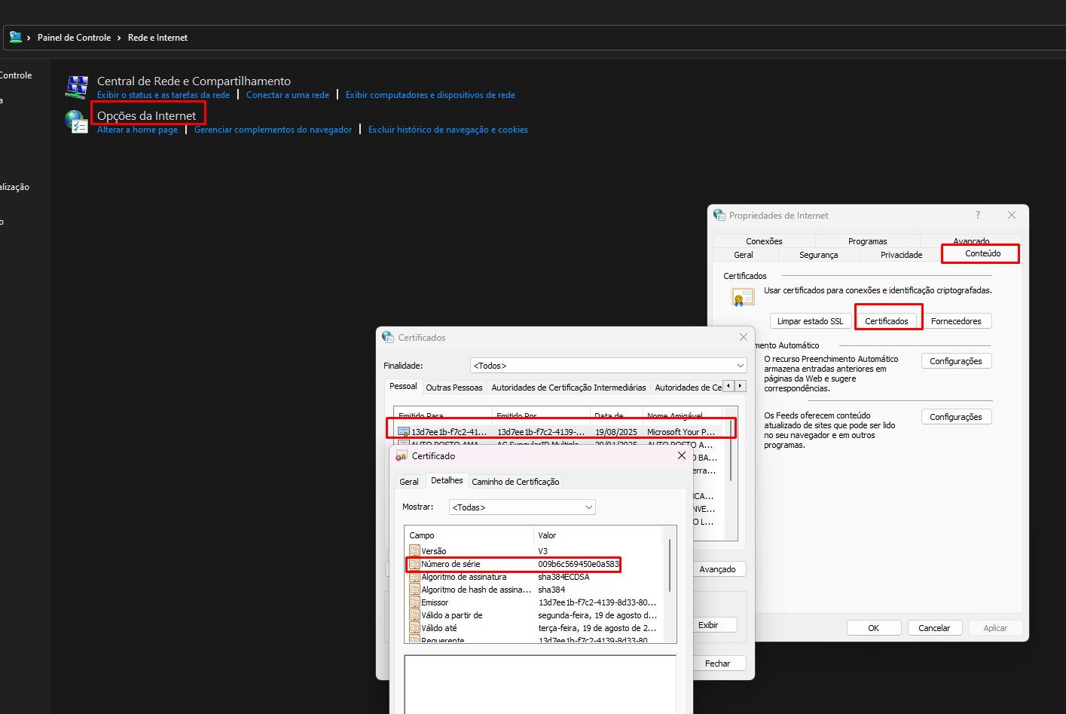
Task: Expand the chevron after Painel de Controle
Action: 119,38
